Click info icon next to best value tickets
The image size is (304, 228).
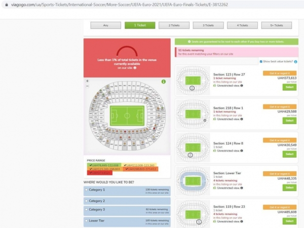click(x=297, y=61)
